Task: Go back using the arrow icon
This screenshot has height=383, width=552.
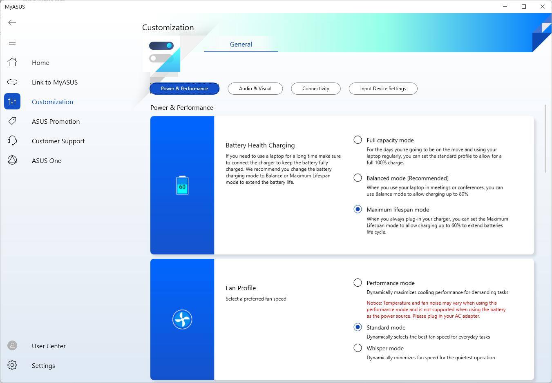Action: pos(12,23)
